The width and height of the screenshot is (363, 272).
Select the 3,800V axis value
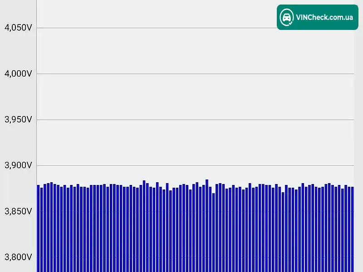coord(18,257)
